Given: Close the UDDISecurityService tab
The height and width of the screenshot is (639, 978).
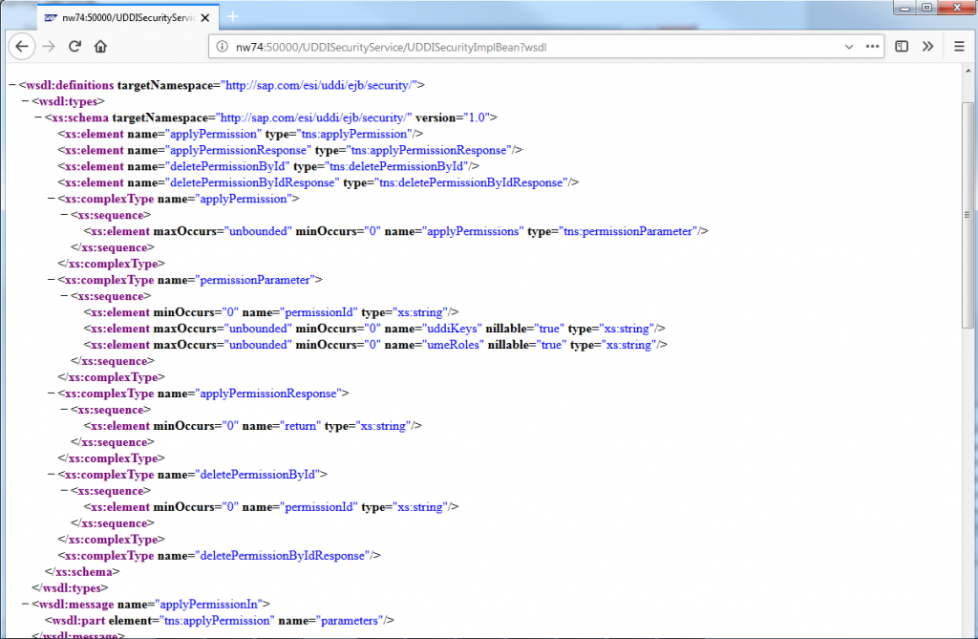Looking at the screenshot, I should click(205, 18).
